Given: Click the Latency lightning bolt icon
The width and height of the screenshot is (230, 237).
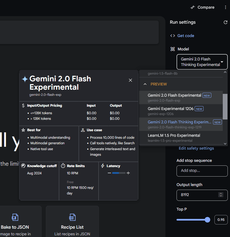Looking at the screenshot, I should [103, 166].
